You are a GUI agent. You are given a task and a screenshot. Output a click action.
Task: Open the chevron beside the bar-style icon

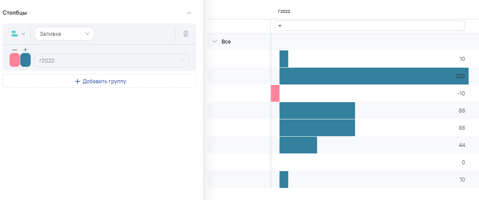(23, 34)
